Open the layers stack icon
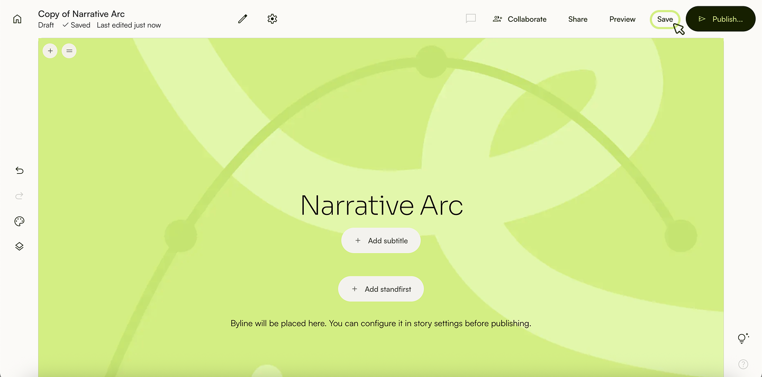The image size is (762, 377). coord(20,247)
